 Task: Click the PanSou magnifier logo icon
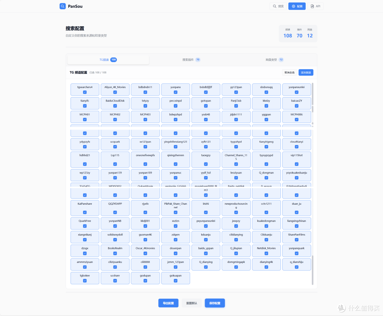(62, 6)
